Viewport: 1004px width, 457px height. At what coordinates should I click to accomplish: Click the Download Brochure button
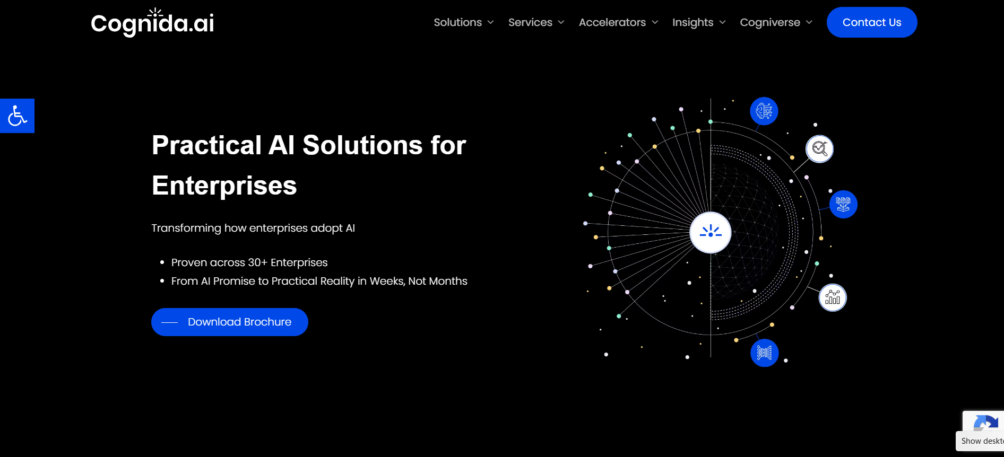click(x=230, y=322)
